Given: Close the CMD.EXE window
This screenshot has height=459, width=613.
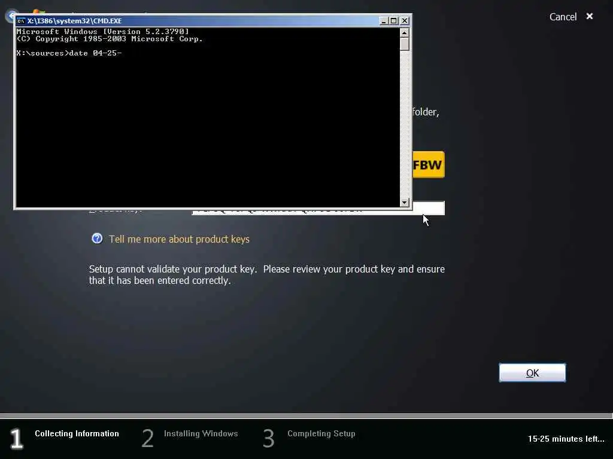Looking at the screenshot, I should coord(405,21).
